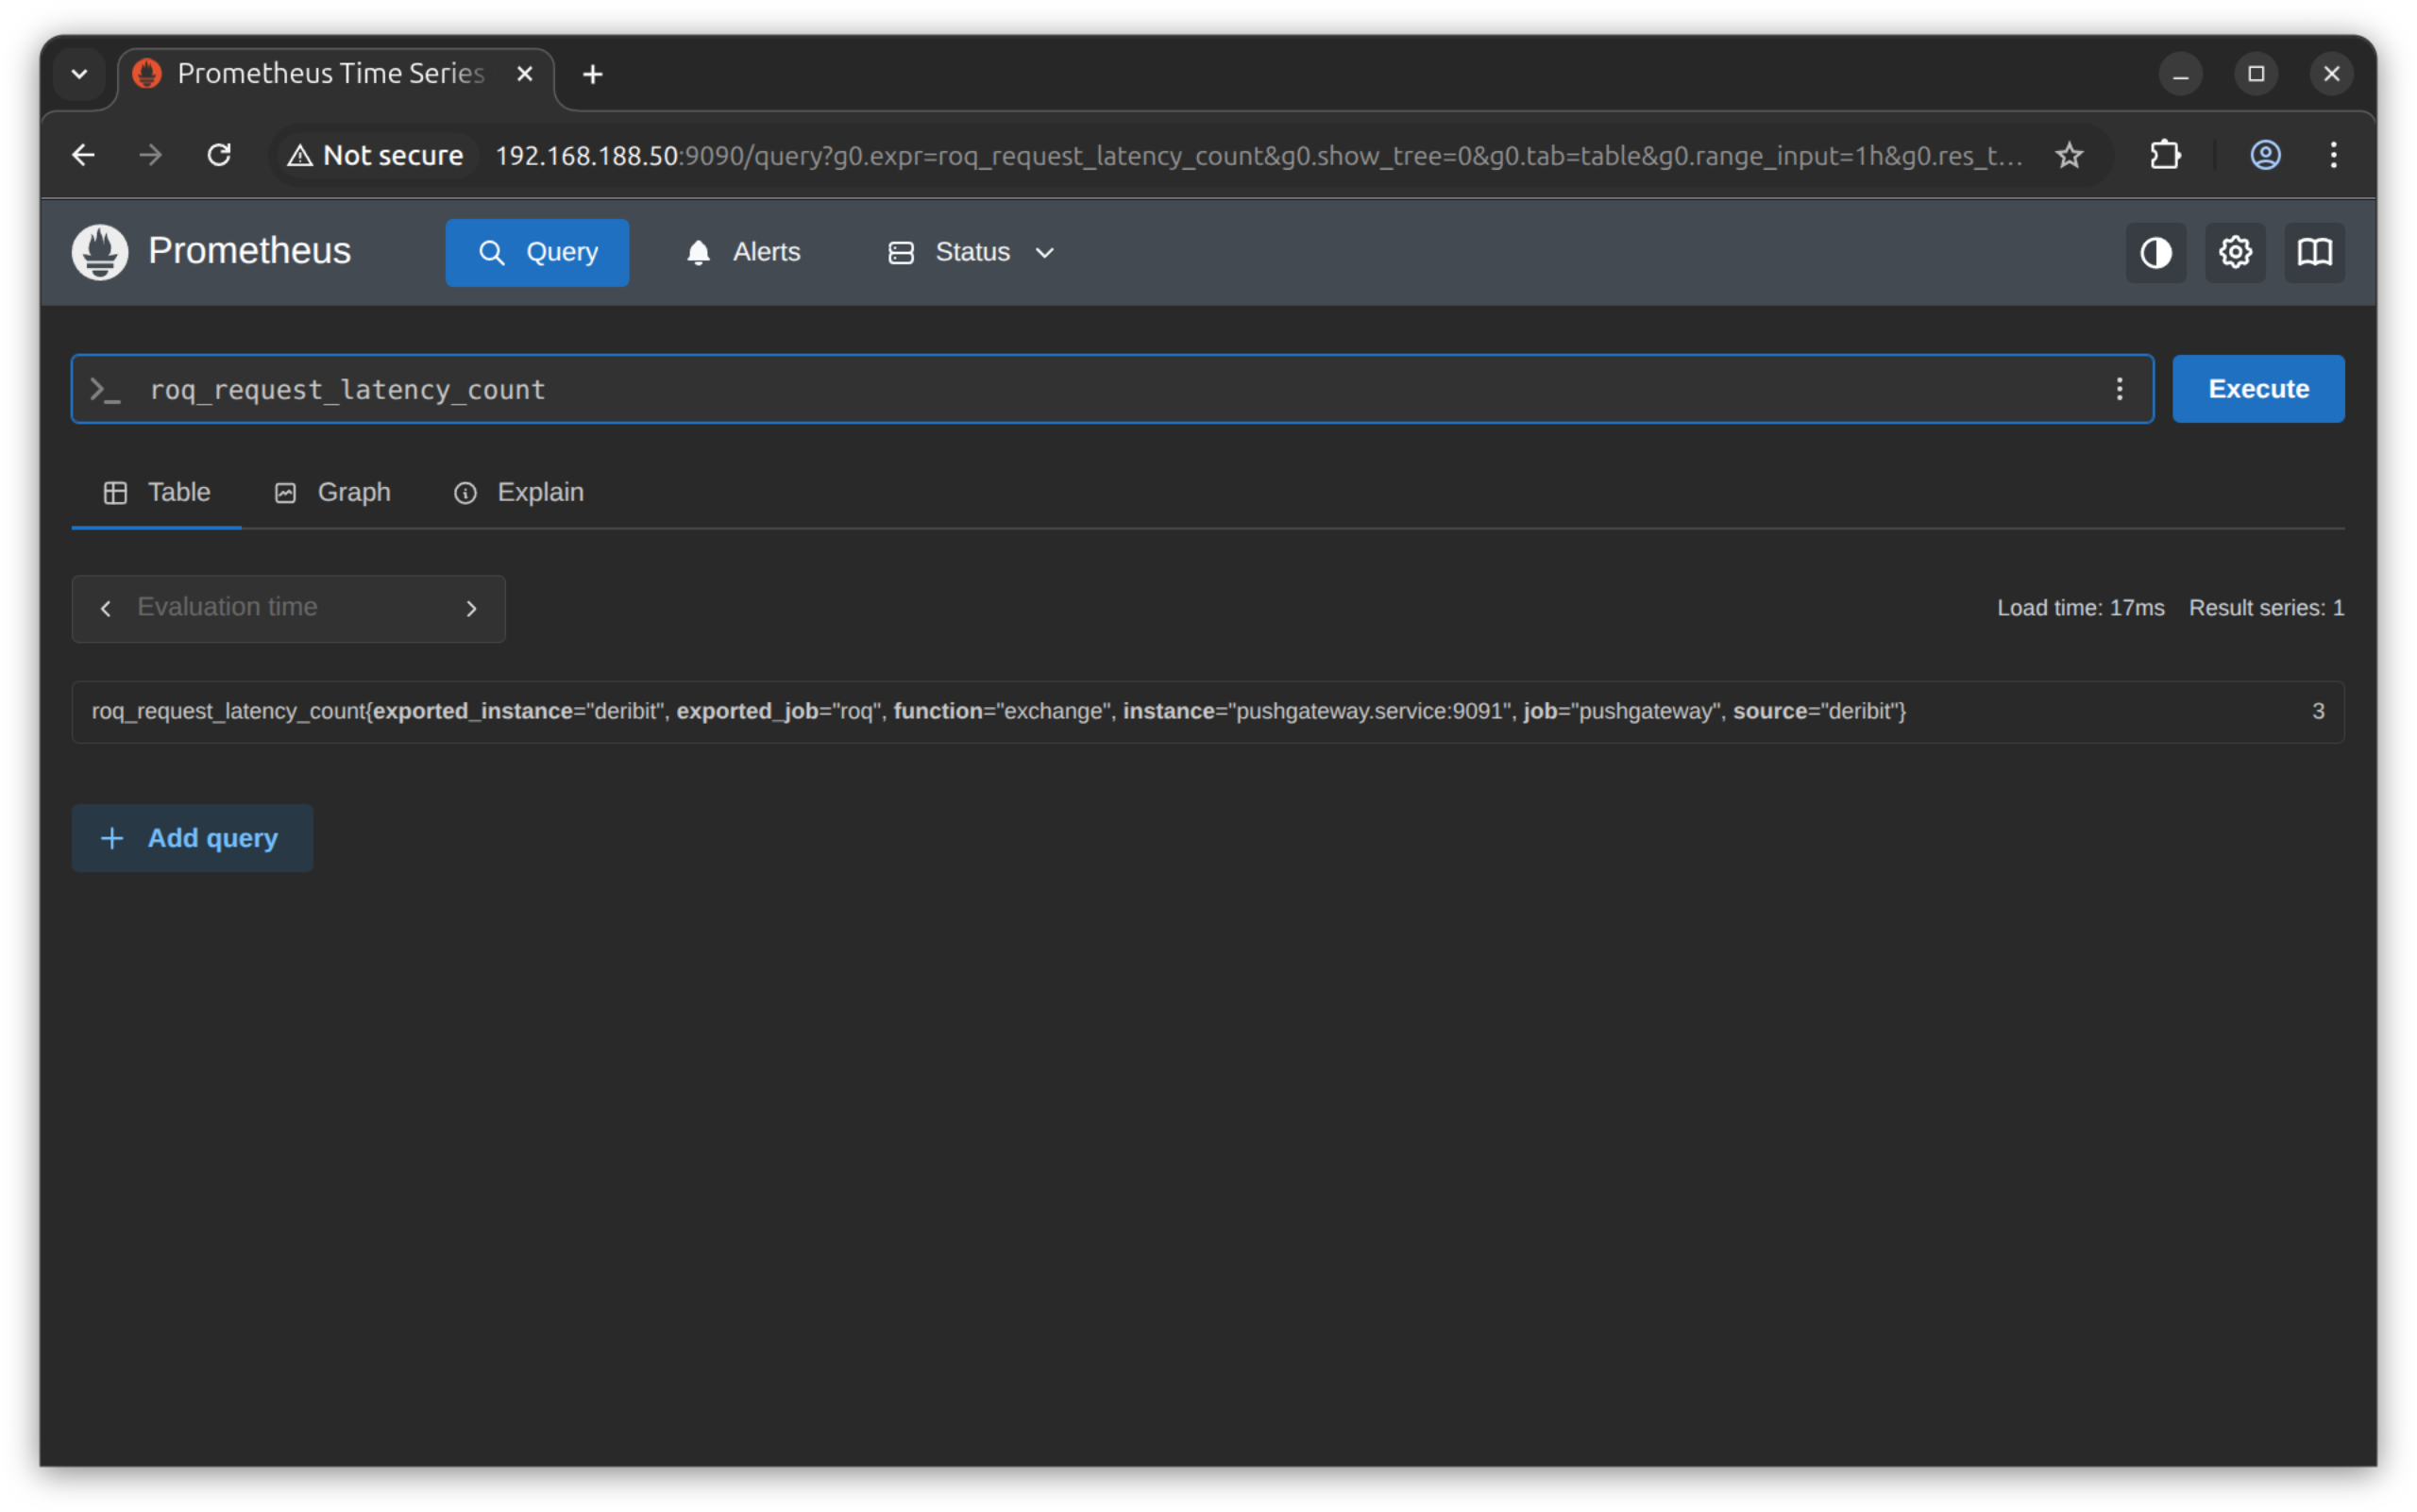Click the result value 3
Viewport: 2417px width, 1512px height.
[x=2318, y=711]
